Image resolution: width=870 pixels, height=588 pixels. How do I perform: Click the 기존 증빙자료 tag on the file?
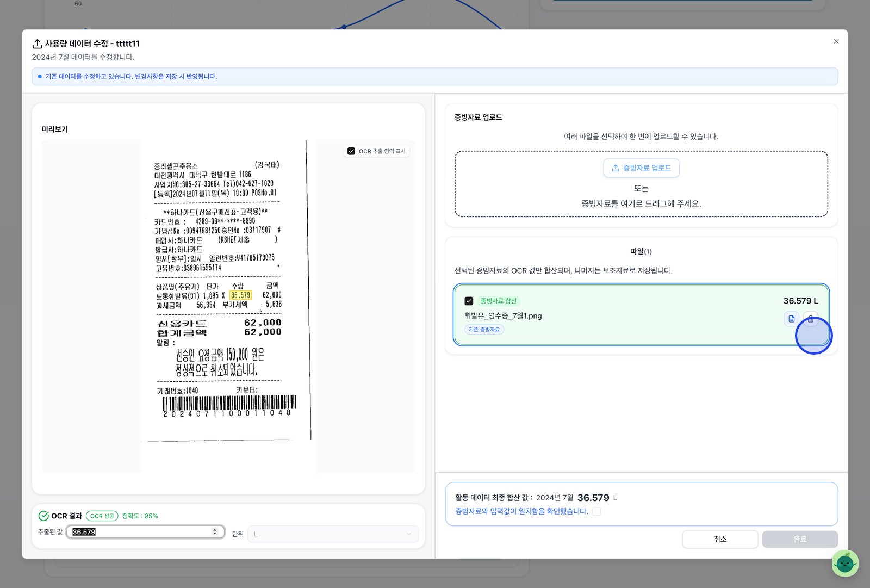(484, 329)
